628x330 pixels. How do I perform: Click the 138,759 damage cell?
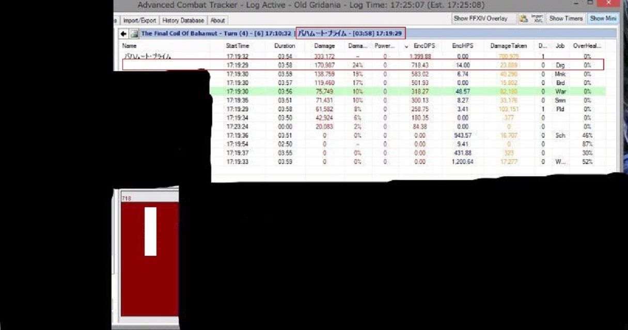324,74
